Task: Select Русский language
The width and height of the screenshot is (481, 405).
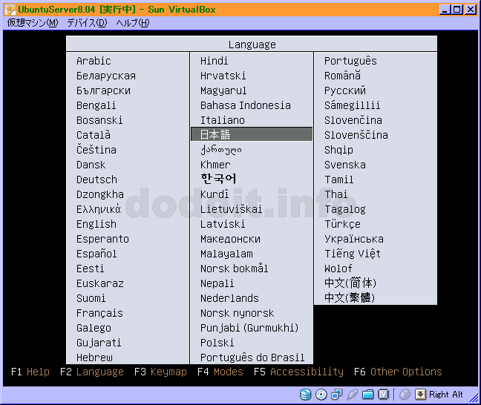Action: coord(345,90)
